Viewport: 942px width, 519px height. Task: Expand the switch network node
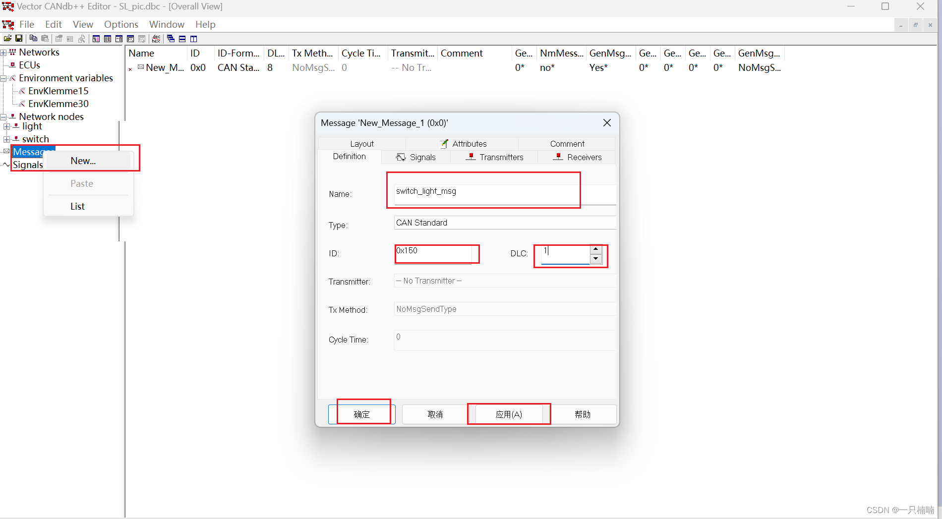click(7, 139)
